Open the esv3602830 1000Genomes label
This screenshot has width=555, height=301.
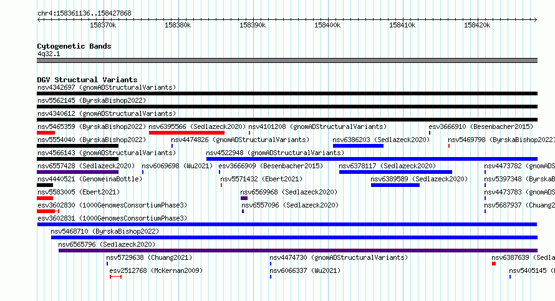(112, 205)
